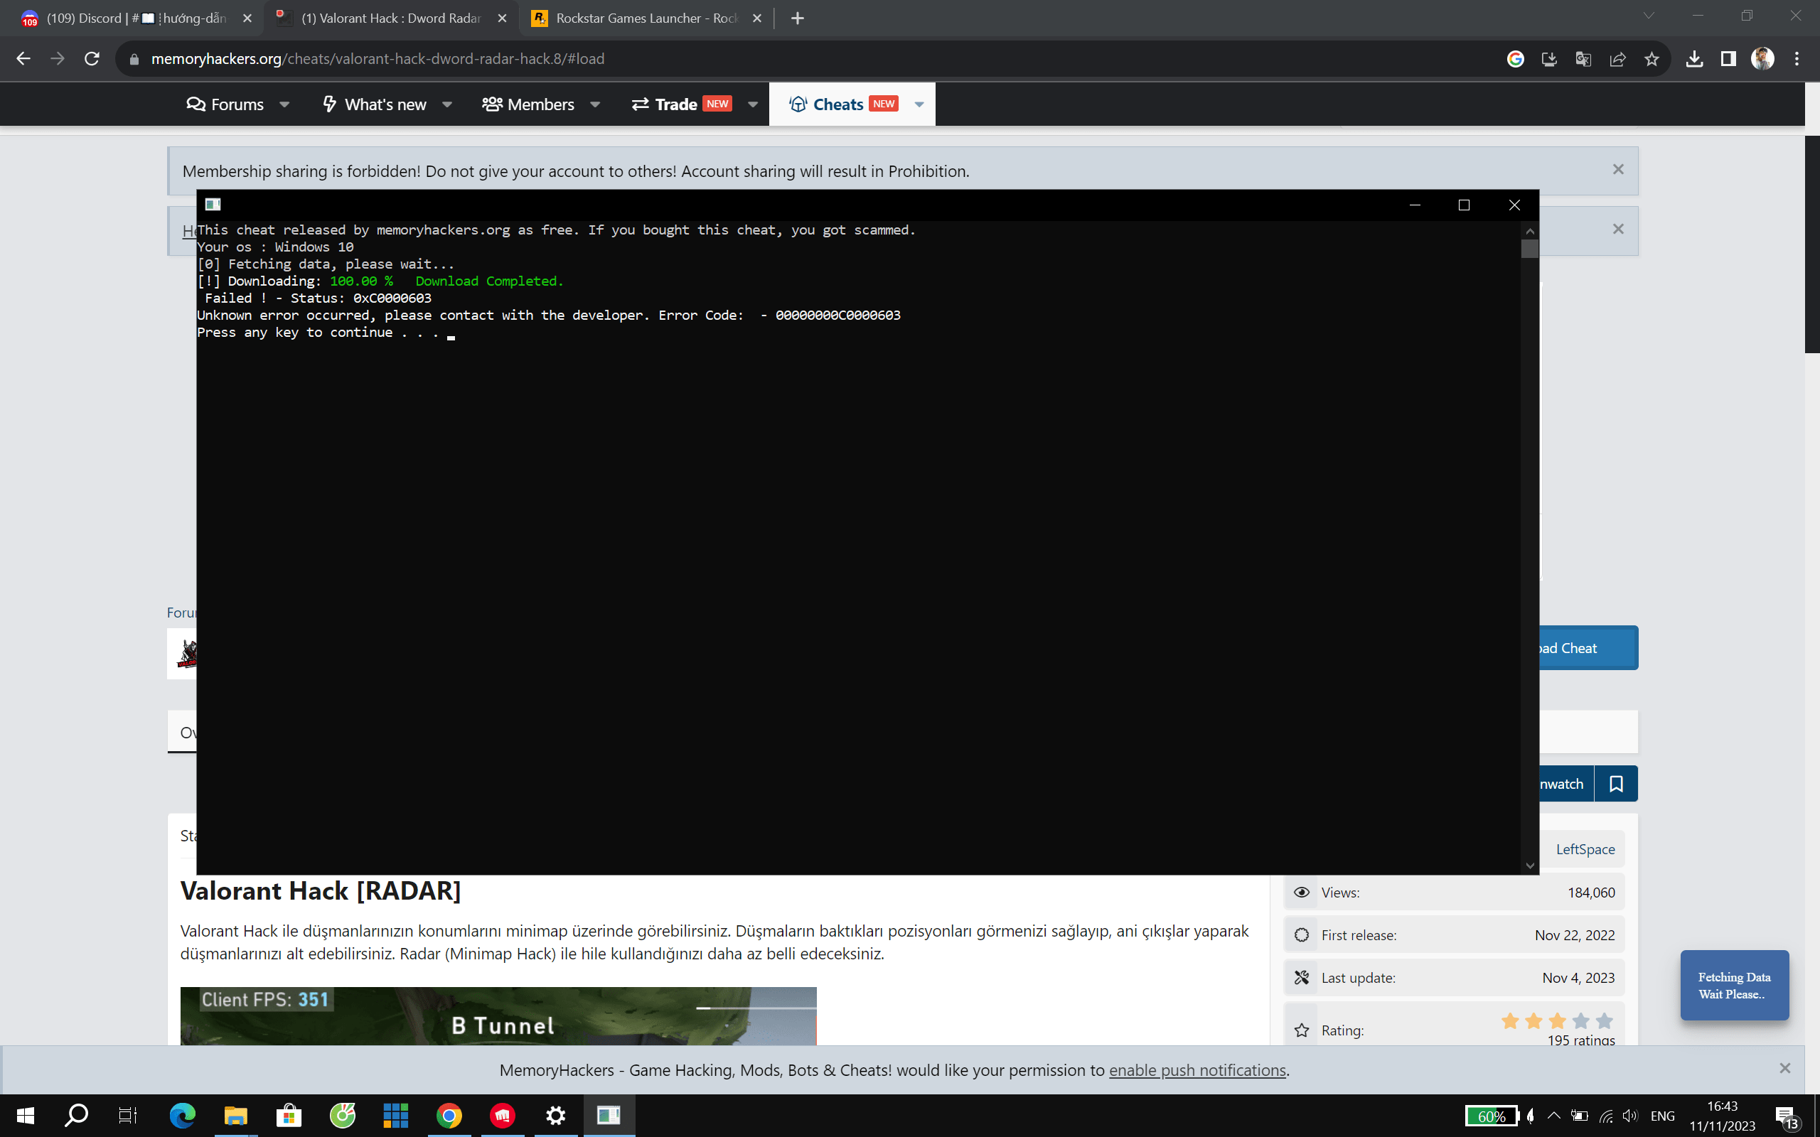Click the '195 ratings' text
The width and height of the screenshot is (1820, 1137).
click(x=1581, y=1040)
